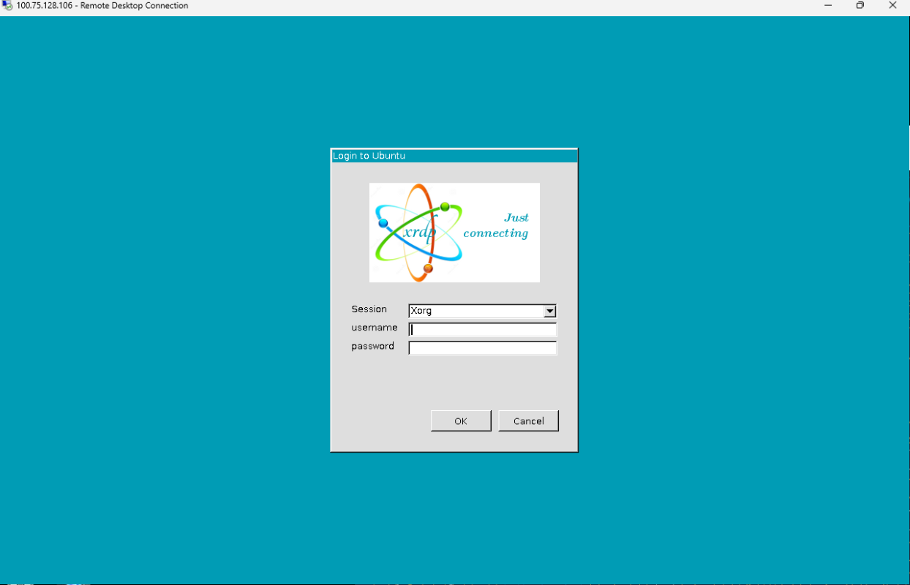Screen dimensions: 910x585
Task: Select the Xorg session combo box
Action: [x=483, y=311]
